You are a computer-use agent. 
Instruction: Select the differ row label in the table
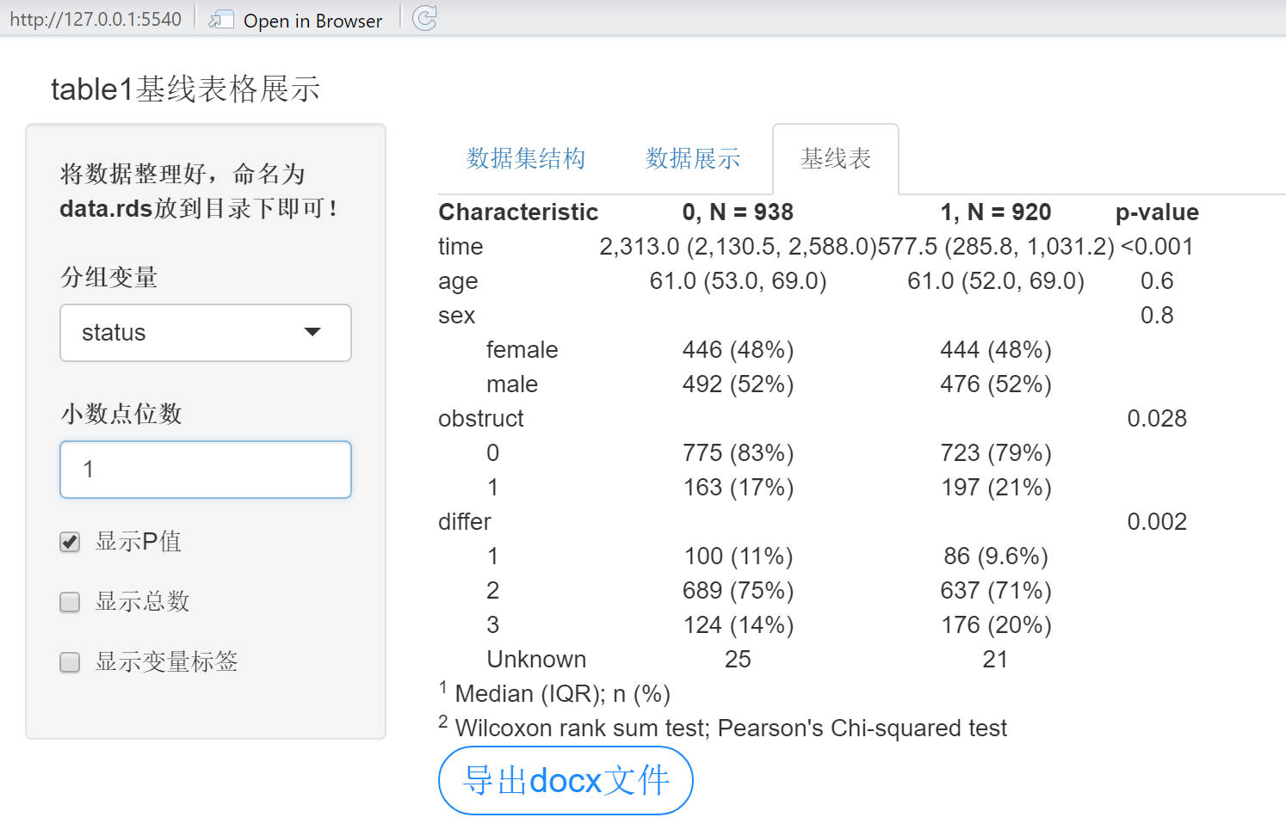pos(464,521)
